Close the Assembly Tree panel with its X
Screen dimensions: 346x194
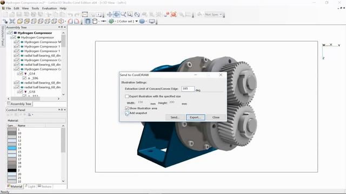click(65, 27)
